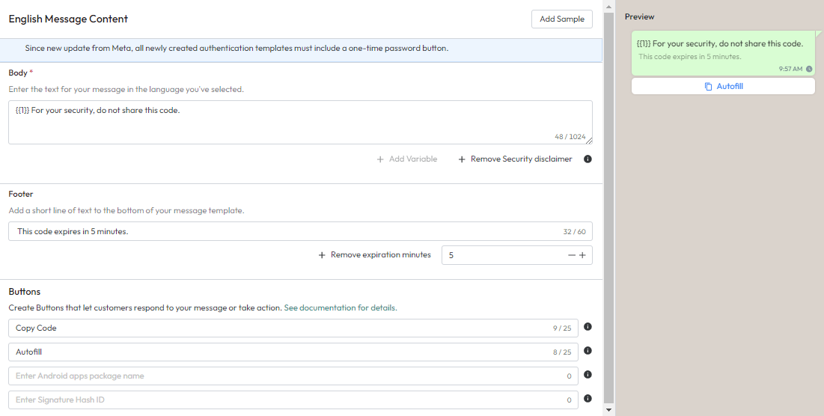Select the Enter Signature Hash ID field
Image resolution: width=824 pixels, height=416 pixels.
point(277,400)
